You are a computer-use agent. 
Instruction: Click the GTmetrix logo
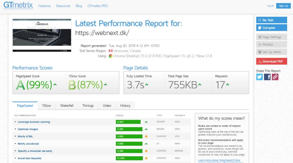[x=18, y=5]
